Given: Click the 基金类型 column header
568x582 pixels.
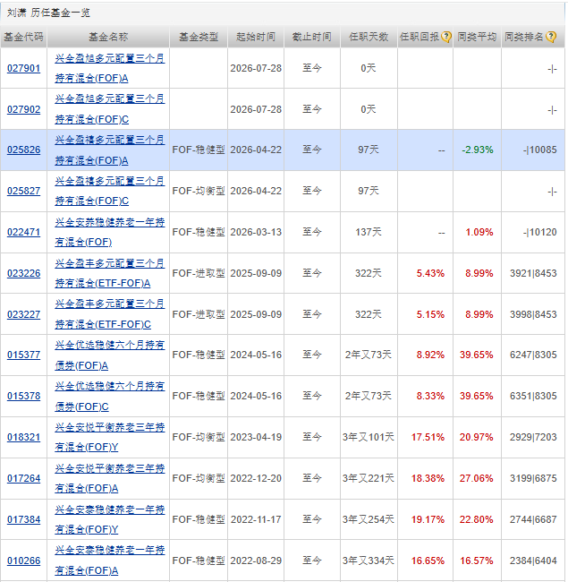Looking at the screenshot, I should tap(199, 37).
